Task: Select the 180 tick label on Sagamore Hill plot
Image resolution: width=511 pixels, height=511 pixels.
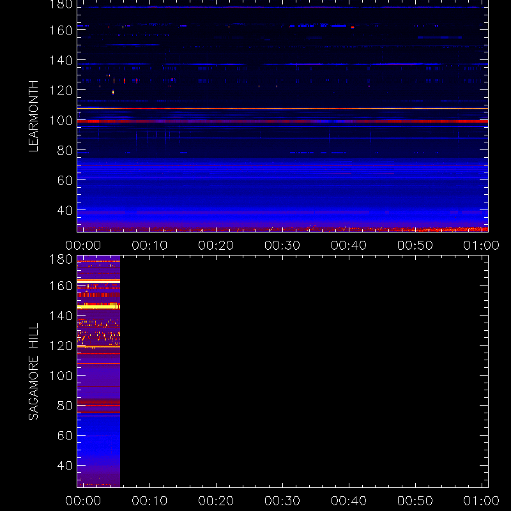Action: tap(61, 259)
